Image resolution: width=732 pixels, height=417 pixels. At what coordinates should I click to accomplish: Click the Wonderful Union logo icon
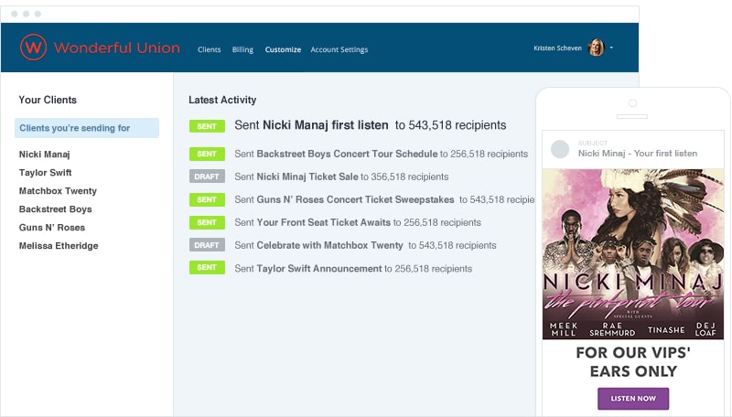click(x=34, y=48)
